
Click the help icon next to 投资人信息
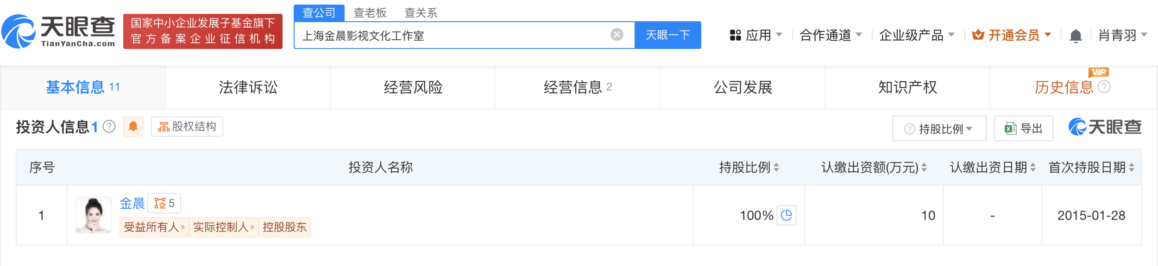109,127
